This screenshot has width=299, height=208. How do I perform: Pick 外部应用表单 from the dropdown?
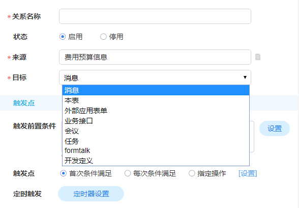click(x=156, y=111)
